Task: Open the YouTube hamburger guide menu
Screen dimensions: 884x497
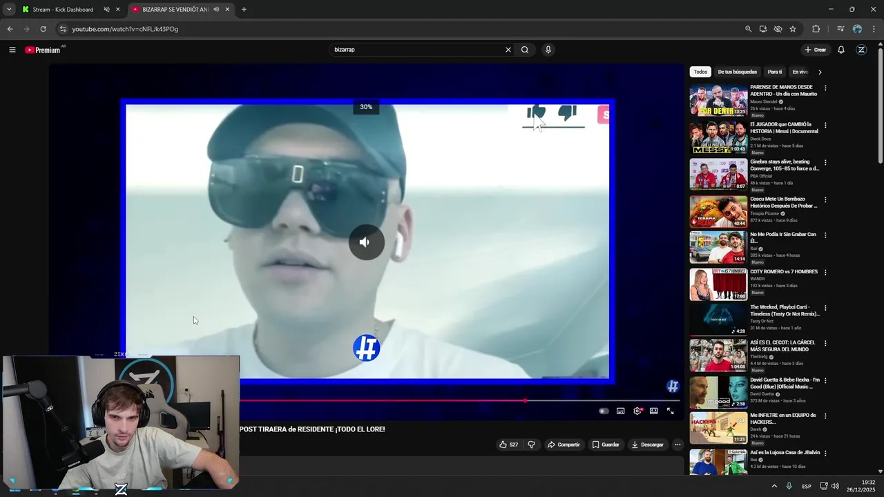Action: pos(12,50)
